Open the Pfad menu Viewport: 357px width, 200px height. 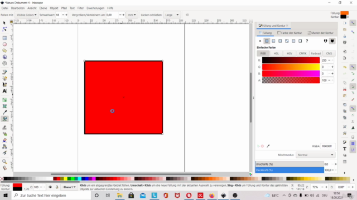[64, 8]
